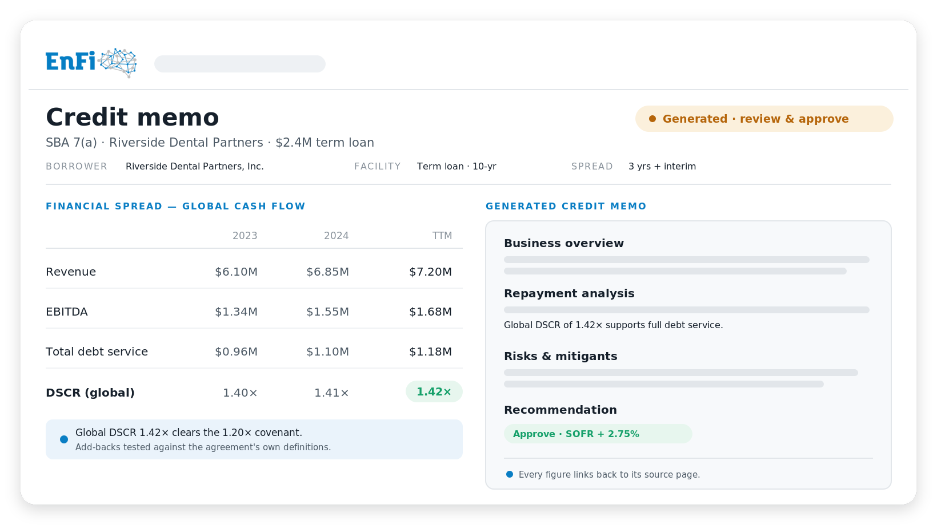Image resolution: width=937 pixels, height=525 pixels.
Task: Select 2023 debt service $0.96M
Action: click(x=236, y=352)
